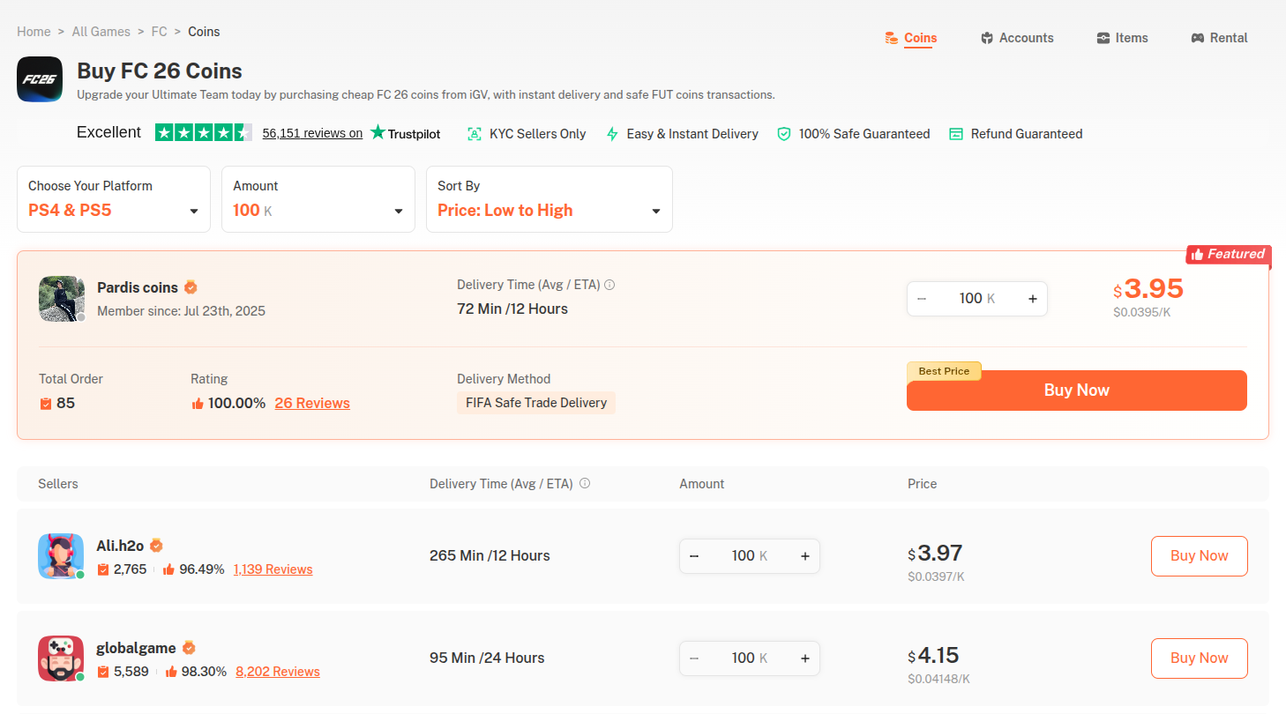1286x714 pixels.
Task: View 8,202 Reviews for globalgame
Action: coord(277,671)
